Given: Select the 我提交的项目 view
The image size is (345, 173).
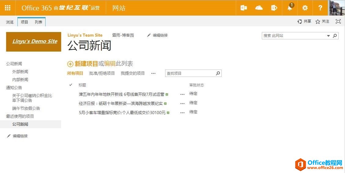Looking at the screenshot, I should pos(133,73).
